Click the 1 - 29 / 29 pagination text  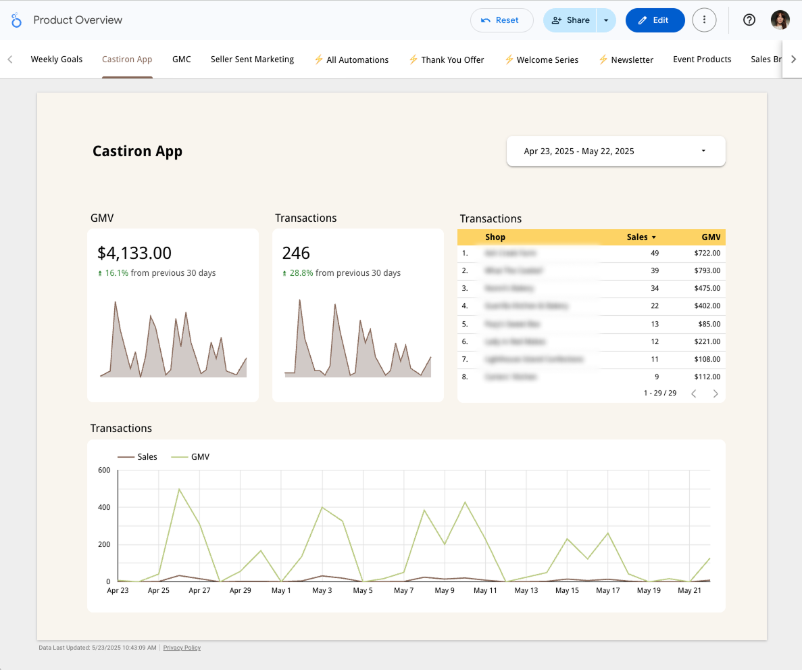[660, 393]
